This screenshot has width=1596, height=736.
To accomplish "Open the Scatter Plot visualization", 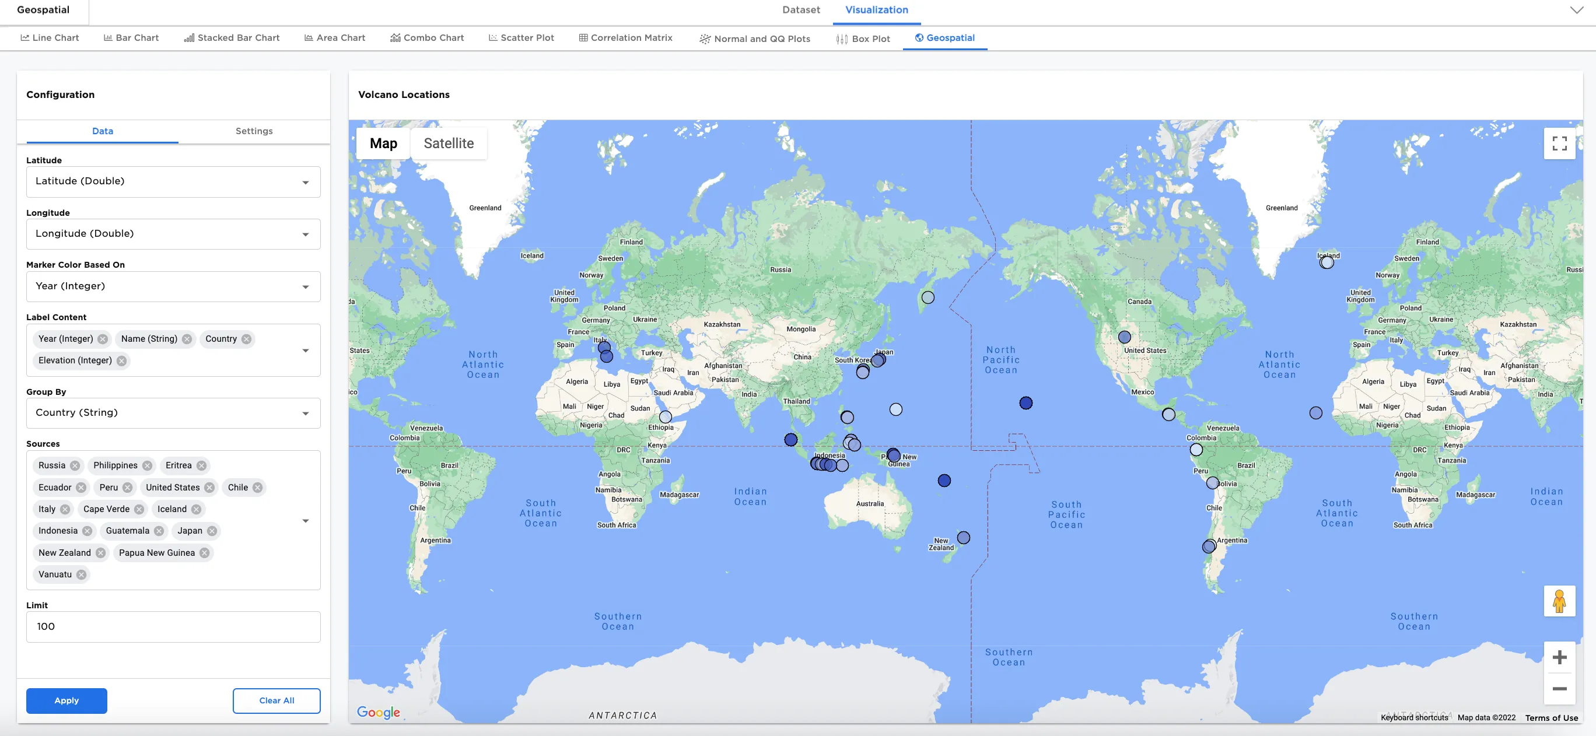I will (x=521, y=37).
